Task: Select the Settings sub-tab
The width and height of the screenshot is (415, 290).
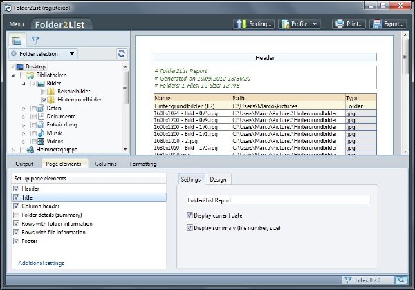Action: tap(191, 180)
